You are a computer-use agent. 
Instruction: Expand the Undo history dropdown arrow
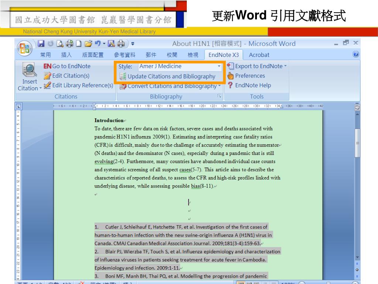[x=104, y=44]
